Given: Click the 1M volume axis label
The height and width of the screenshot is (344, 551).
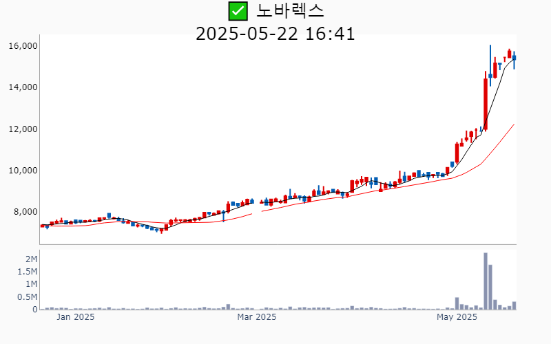Looking at the screenshot, I should pyautogui.click(x=31, y=284).
